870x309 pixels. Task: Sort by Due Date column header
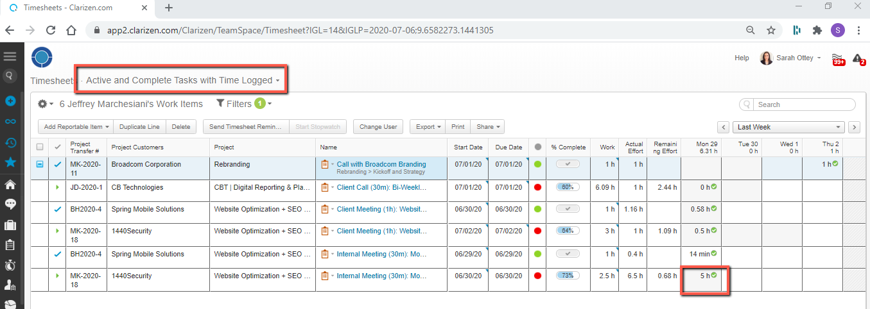coord(509,147)
